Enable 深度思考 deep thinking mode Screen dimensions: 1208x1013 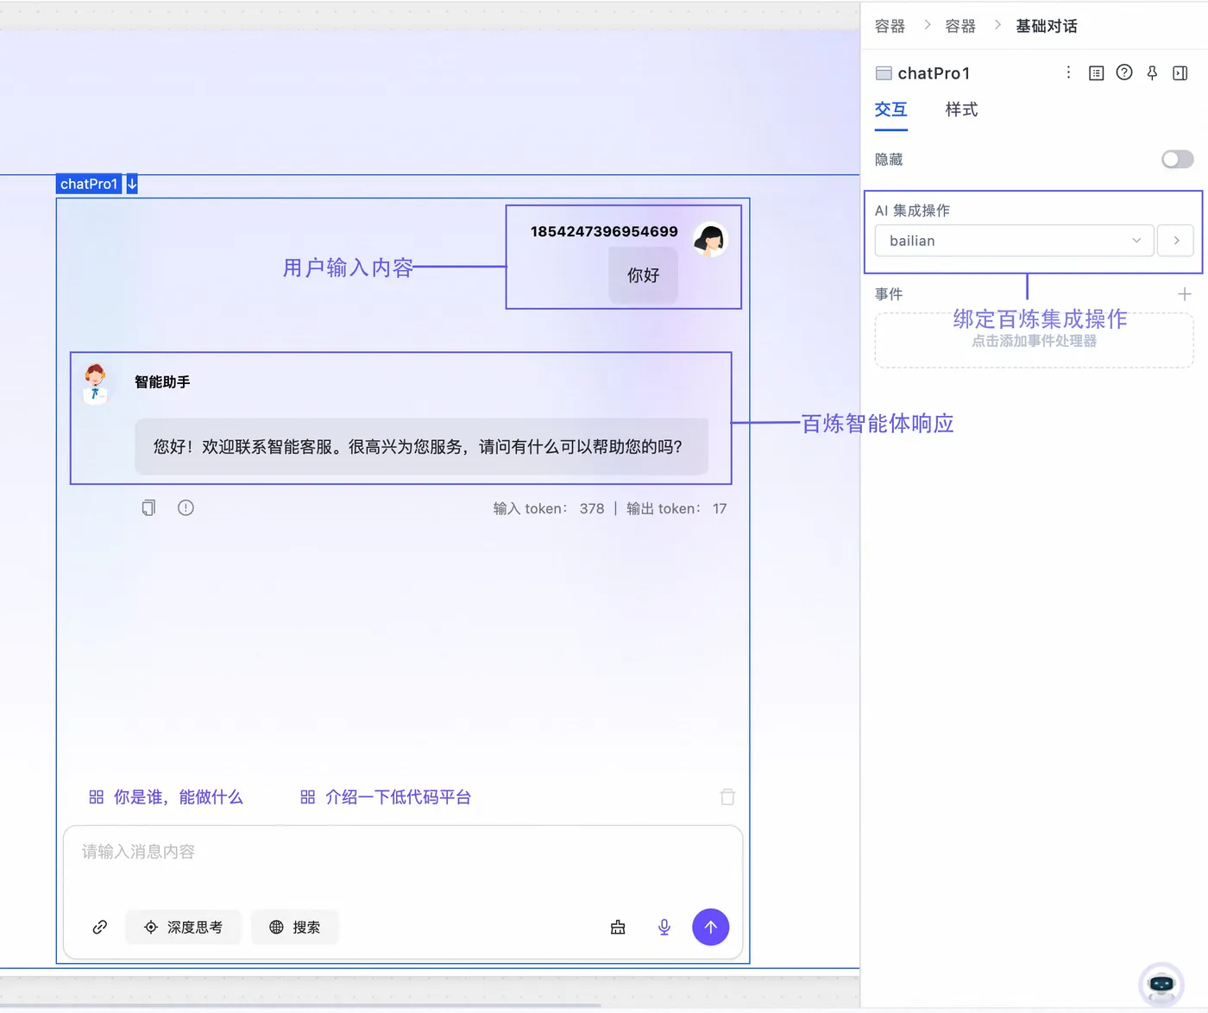pyautogui.click(x=183, y=927)
